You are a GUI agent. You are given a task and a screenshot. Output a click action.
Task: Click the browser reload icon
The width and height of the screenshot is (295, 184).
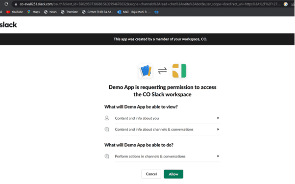[x=6, y=4]
